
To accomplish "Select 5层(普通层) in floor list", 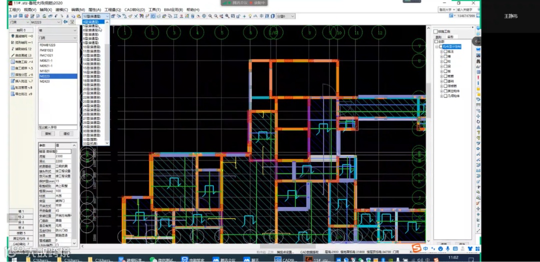I will click(91, 26).
